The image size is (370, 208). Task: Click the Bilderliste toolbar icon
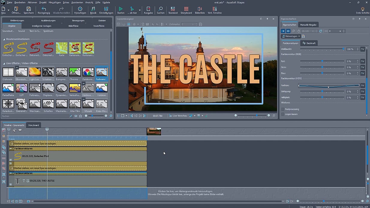(200, 9)
